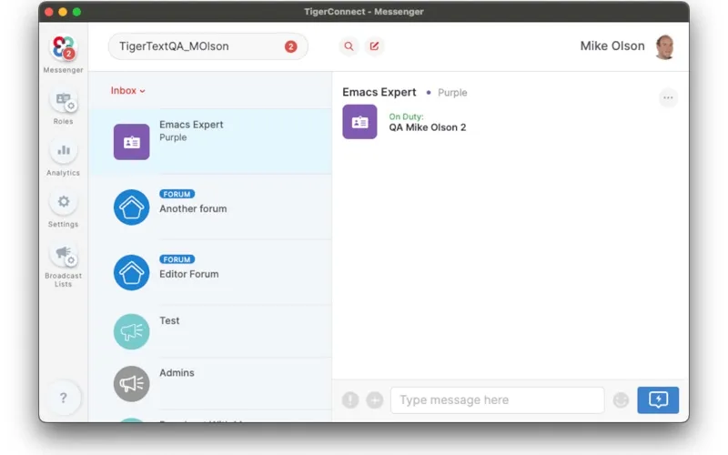The height and width of the screenshot is (455, 728).
Task: Click the purple role card icon in conversation header
Action: (359, 122)
